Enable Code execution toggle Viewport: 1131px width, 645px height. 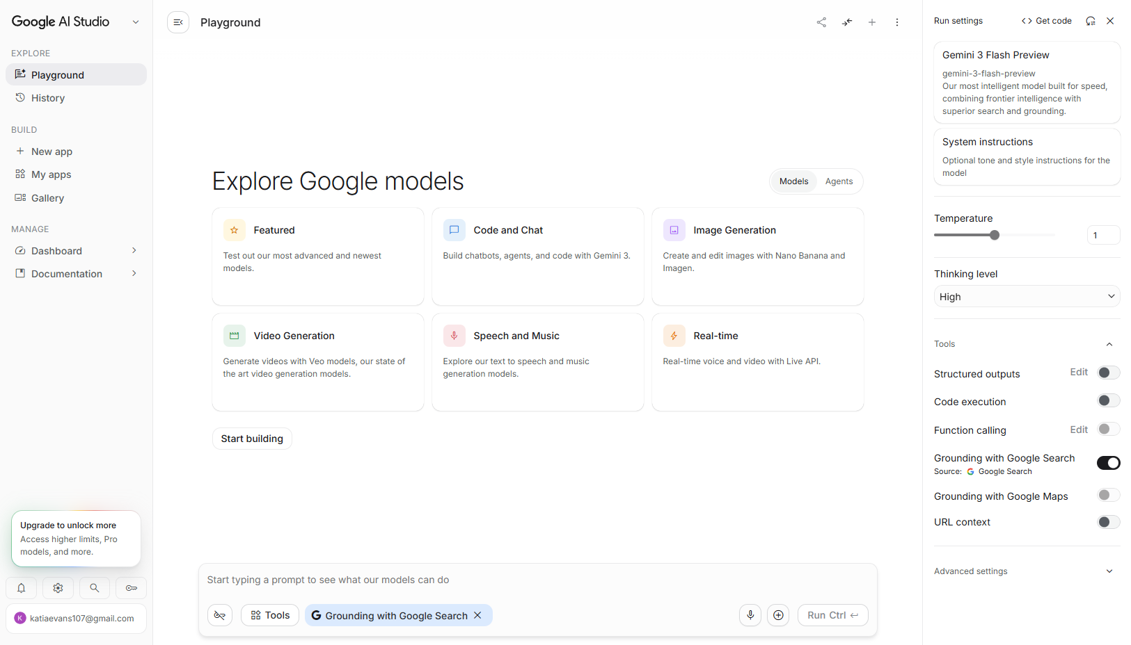click(1109, 400)
